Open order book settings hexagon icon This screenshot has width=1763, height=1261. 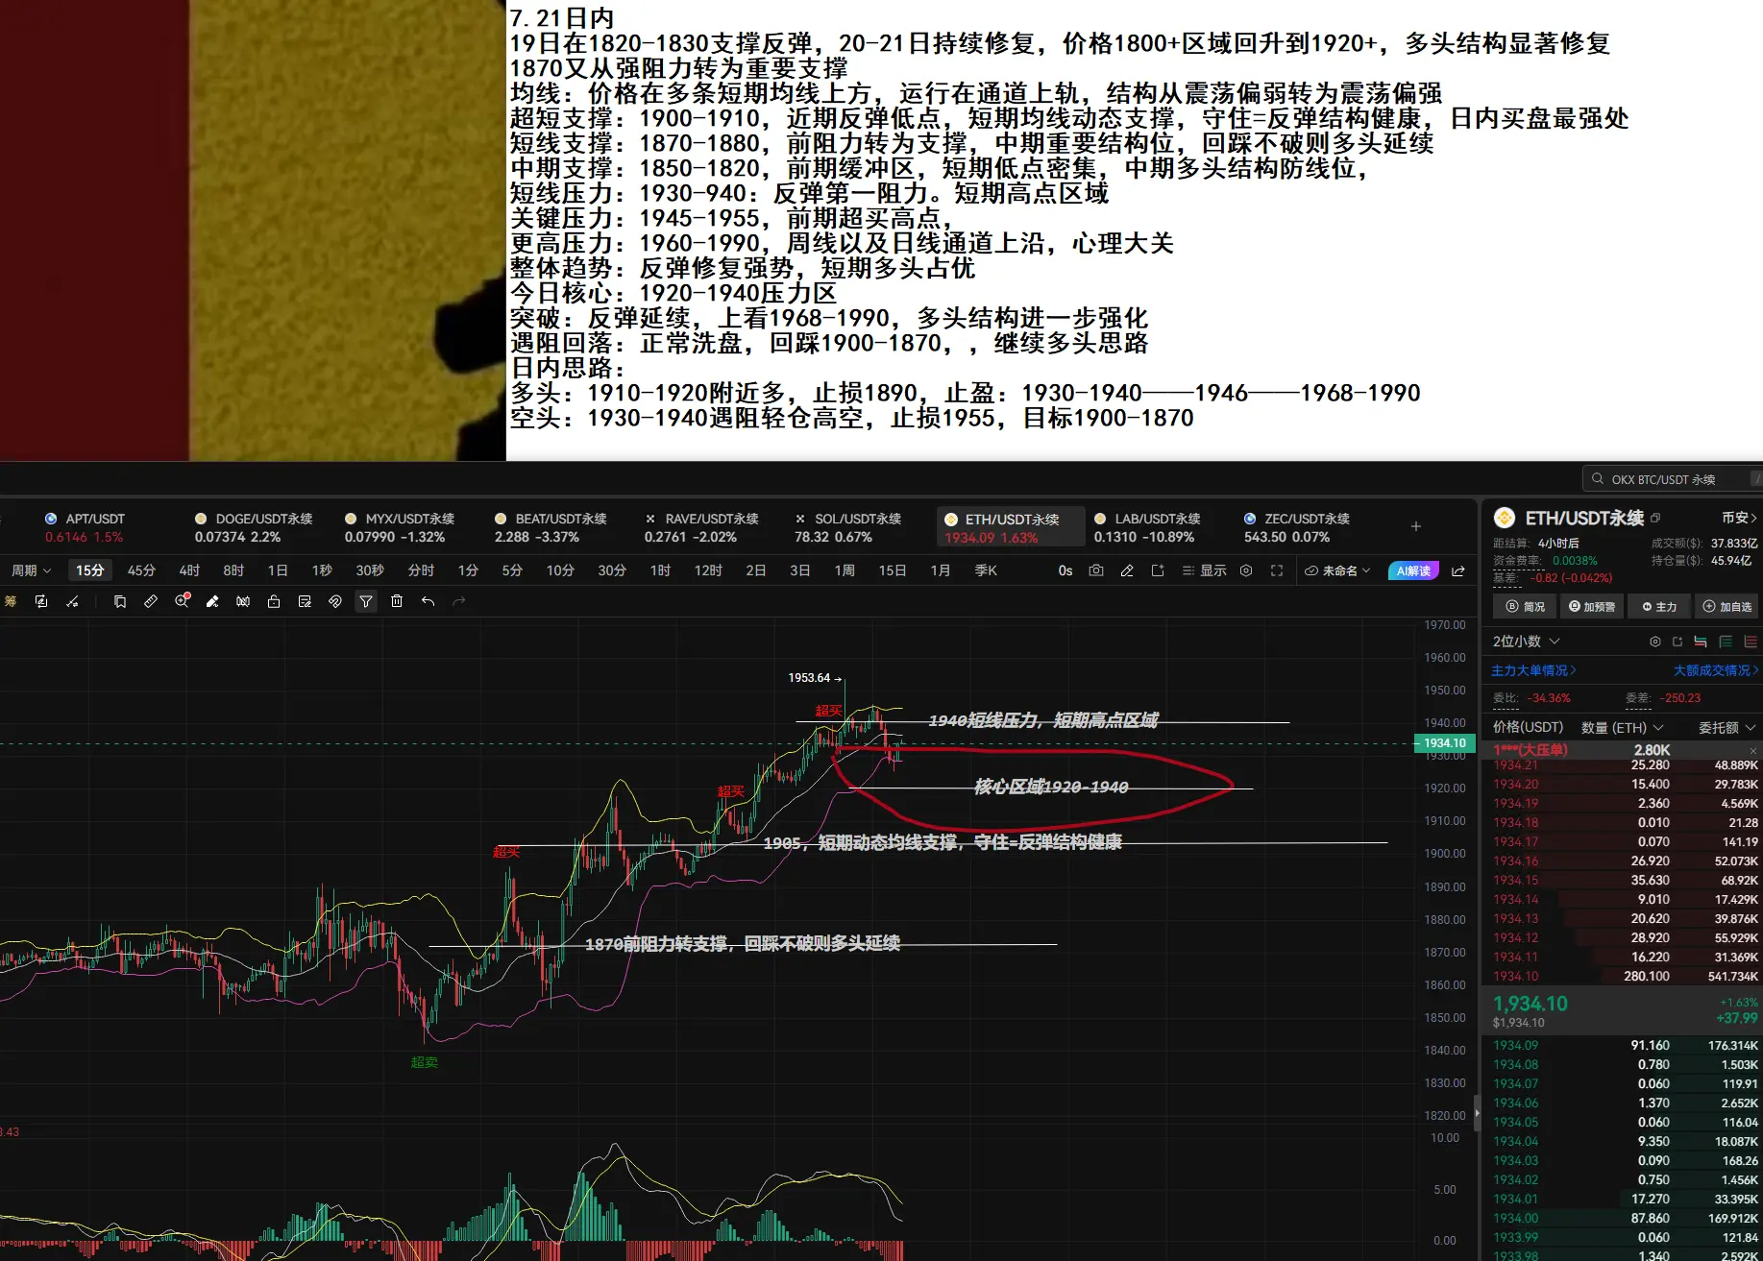pos(1654,642)
